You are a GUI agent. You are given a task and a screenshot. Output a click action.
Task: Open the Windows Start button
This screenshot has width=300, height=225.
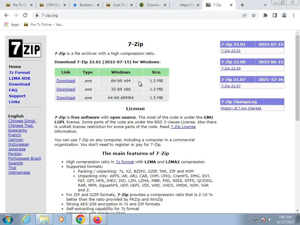[x=8, y=219]
